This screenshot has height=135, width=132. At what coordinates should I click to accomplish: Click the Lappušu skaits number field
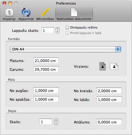coord(48,30)
